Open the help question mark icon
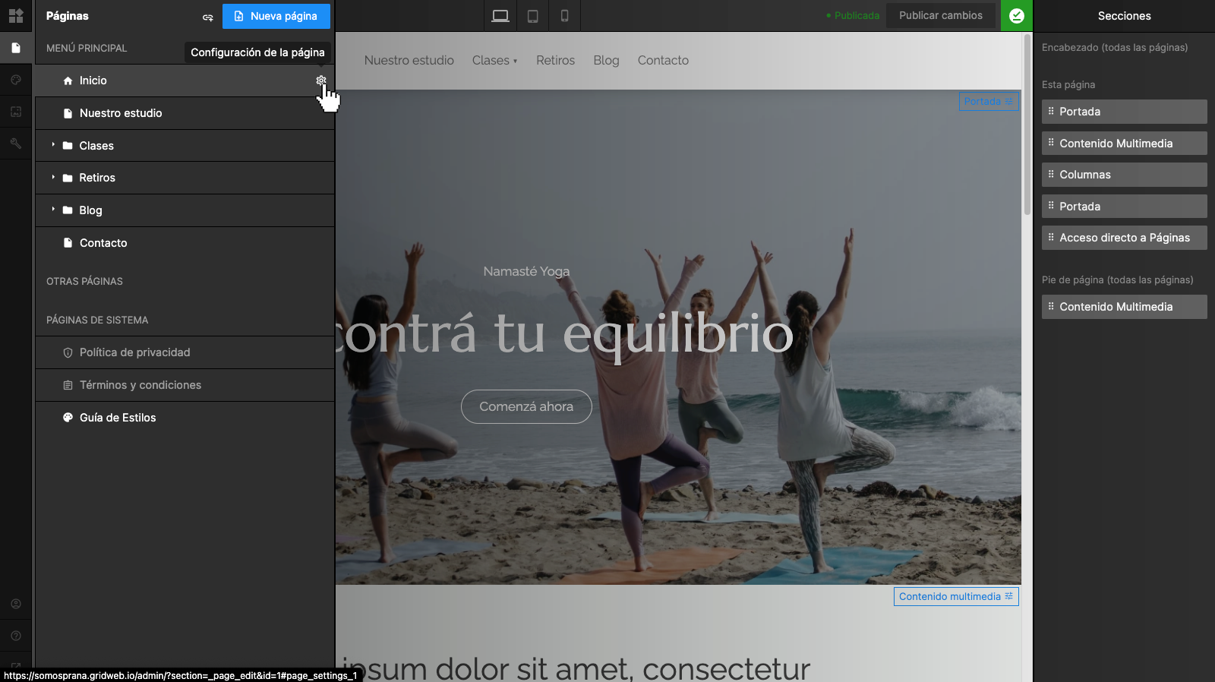 (x=16, y=636)
